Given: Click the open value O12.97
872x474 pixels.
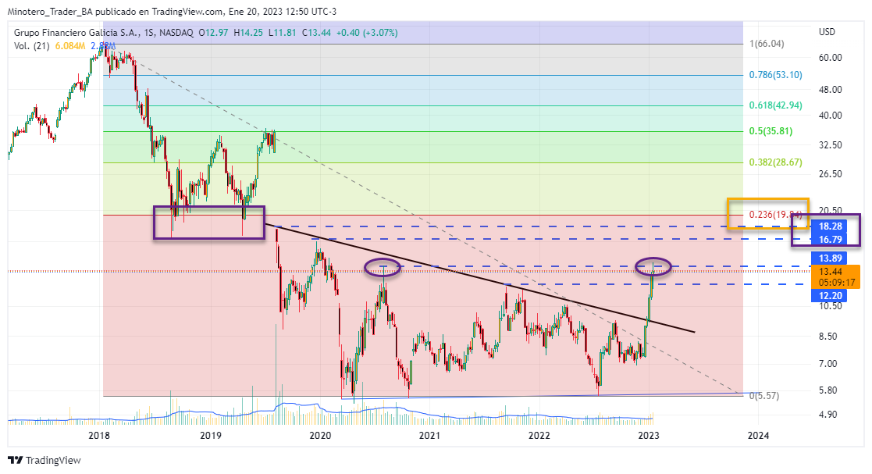Looking at the screenshot, I should 214,33.
